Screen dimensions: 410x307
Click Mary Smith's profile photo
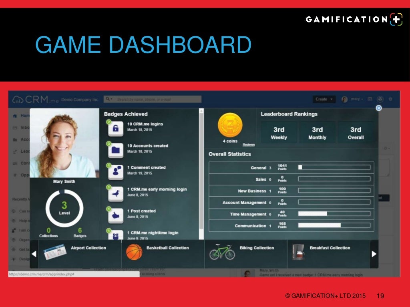point(64,143)
